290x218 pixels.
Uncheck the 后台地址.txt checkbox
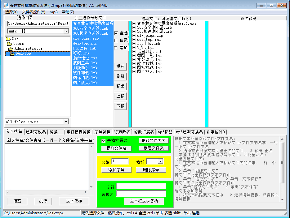134,51
